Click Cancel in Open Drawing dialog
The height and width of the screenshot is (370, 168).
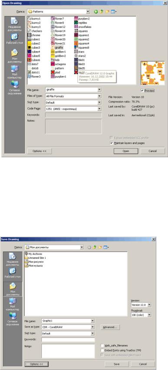tap(152, 151)
